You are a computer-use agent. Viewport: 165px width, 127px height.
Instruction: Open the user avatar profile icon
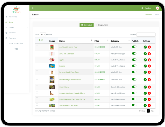coord(157,8)
